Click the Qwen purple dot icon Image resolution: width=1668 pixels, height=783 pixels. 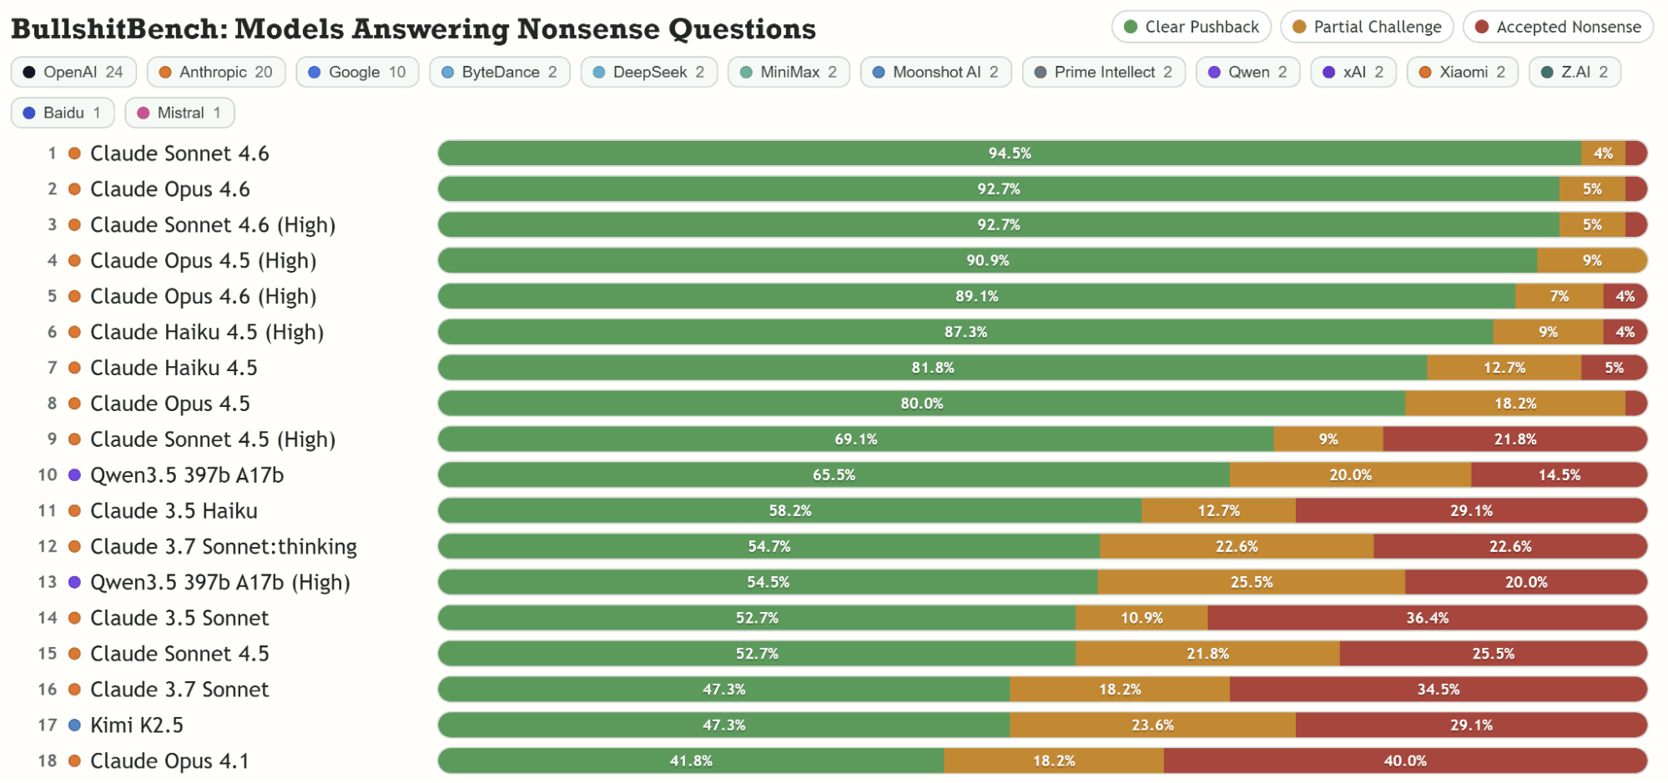[1215, 73]
